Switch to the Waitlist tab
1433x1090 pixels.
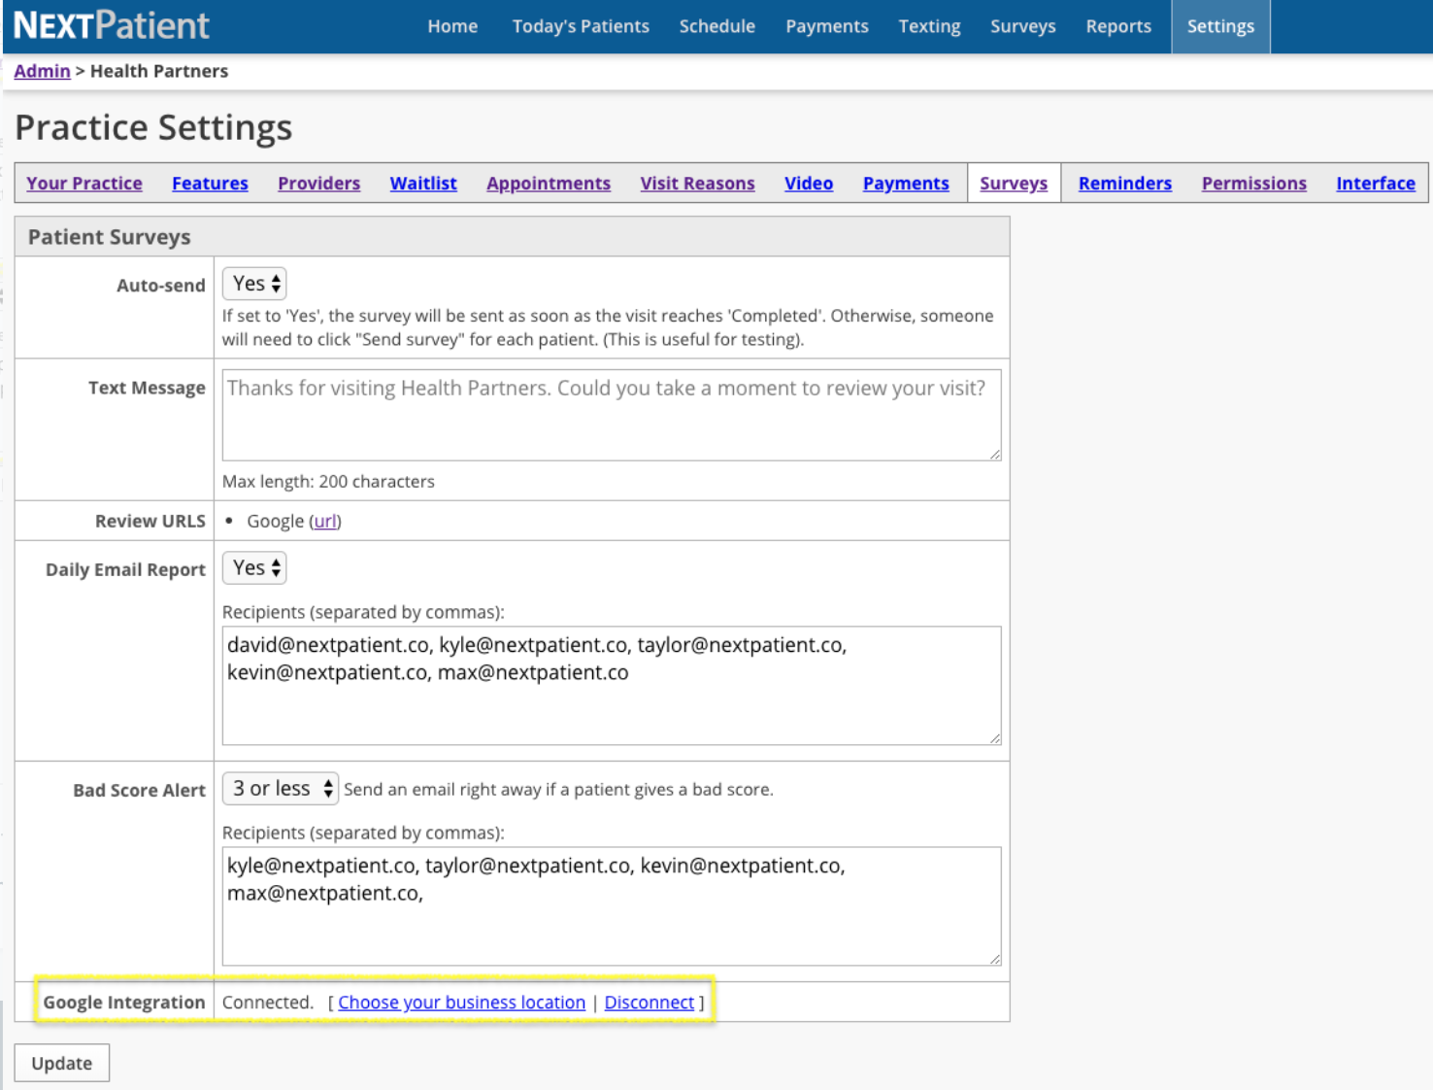pyautogui.click(x=423, y=183)
